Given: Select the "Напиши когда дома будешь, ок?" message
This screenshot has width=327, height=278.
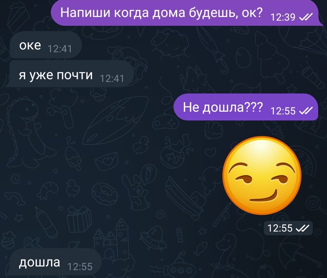Looking at the screenshot, I should 187,13.
